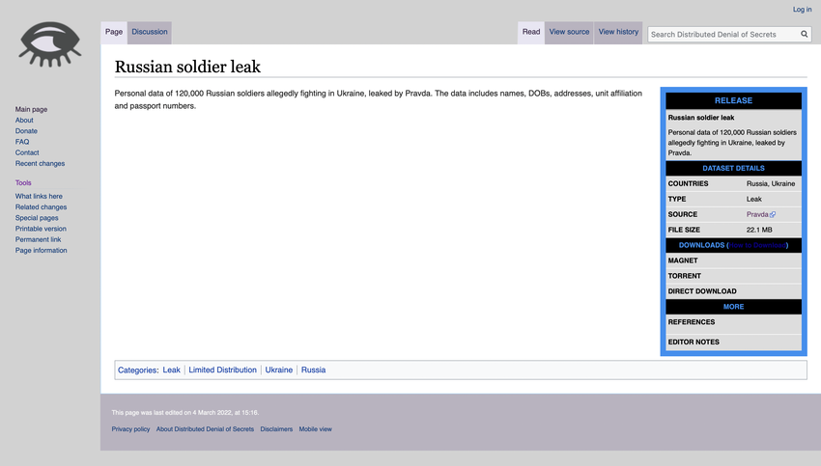Open the View history tab
The width and height of the screenshot is (821, 466).
tap(618, 32)
